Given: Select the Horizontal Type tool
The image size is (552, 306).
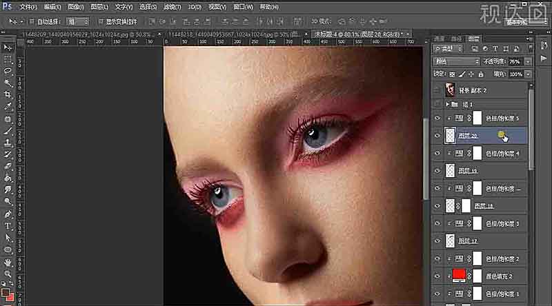Looking at the screenshot, I should click(8, 226).
